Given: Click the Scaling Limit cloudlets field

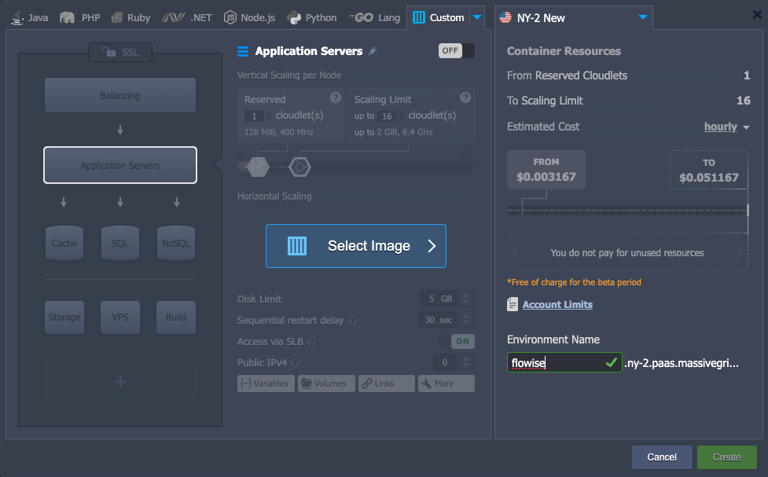Looking at the screenshot, I should tap(387, 116).
